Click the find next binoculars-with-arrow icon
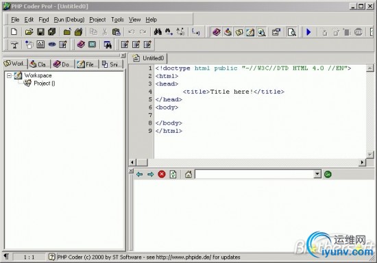377x263 pixels. click(x=169, y=32)
